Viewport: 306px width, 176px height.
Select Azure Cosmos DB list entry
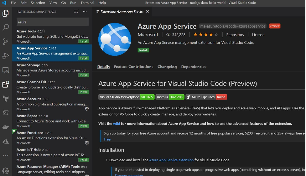tap(52, 87)
